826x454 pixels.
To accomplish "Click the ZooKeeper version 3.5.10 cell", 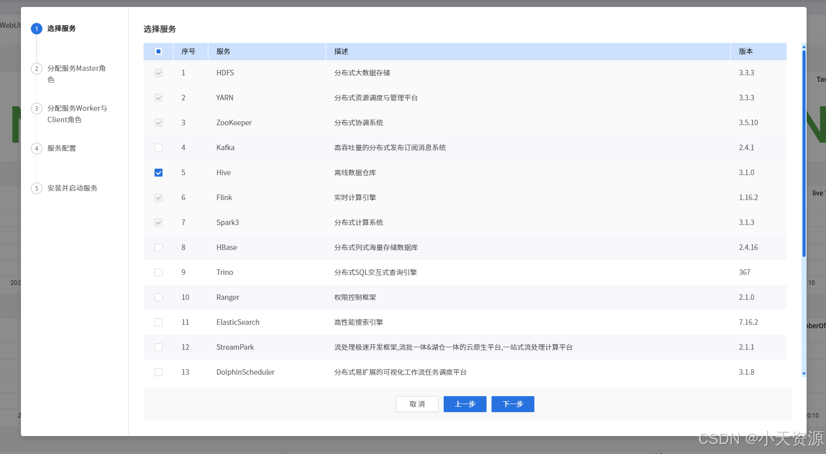I will (748, 123).
